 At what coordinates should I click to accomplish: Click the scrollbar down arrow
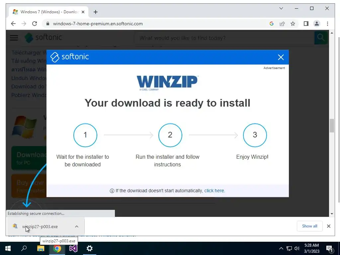point(332,213)
